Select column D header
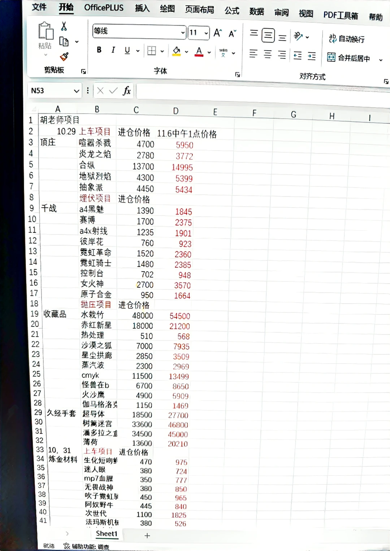390x551 pixels. tap(176, 111)
